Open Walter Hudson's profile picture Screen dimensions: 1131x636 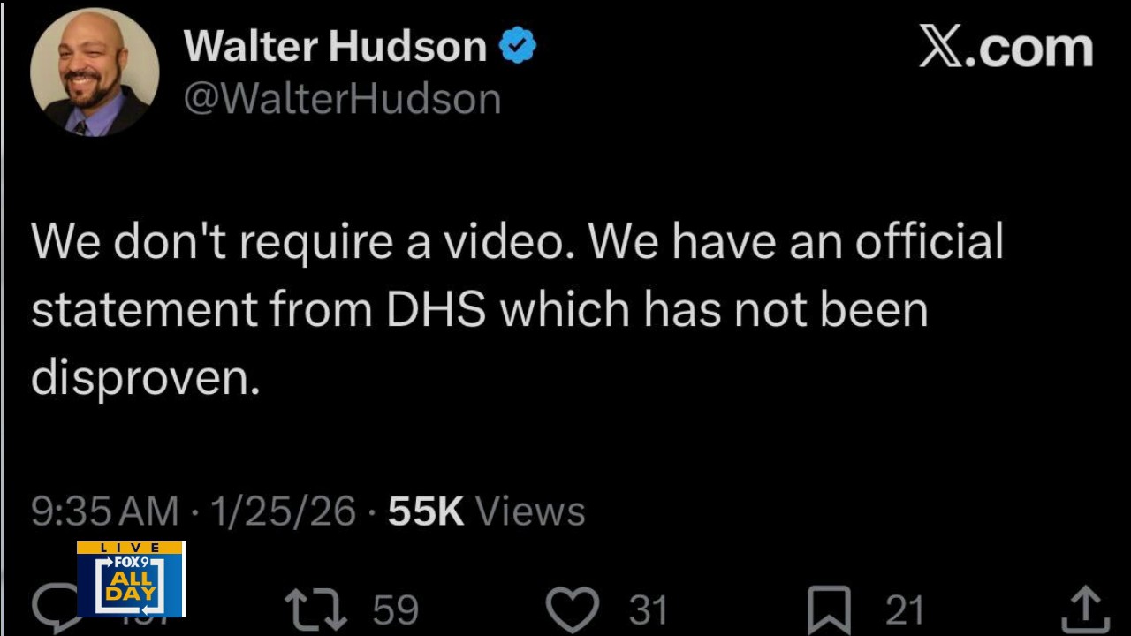point(95,72)
